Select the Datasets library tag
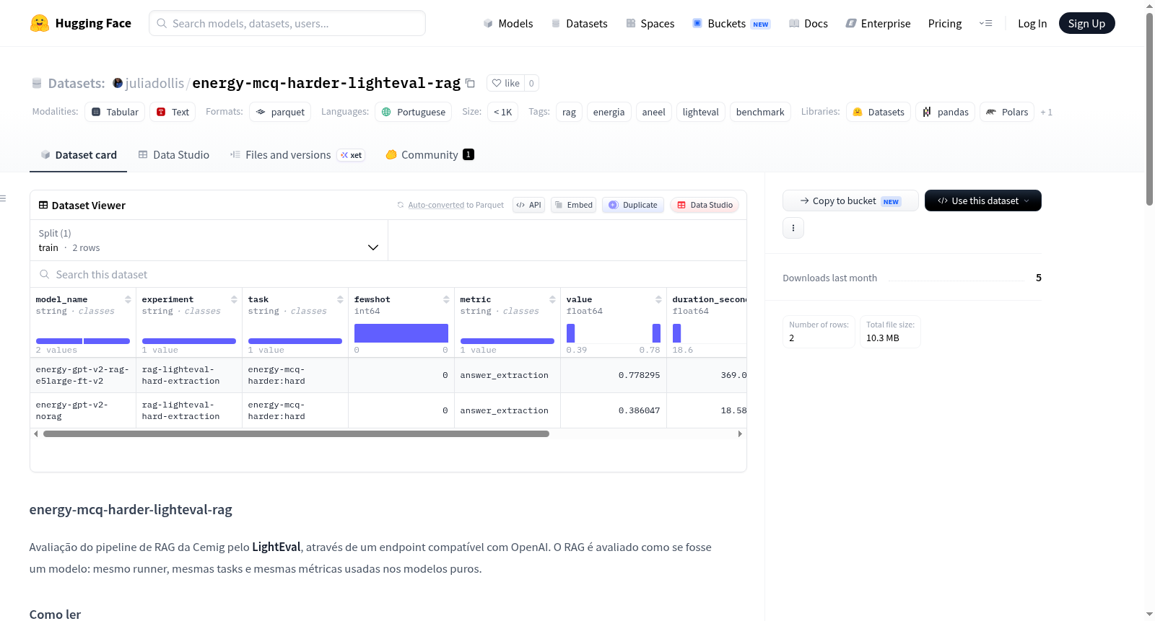1155x621 pixels. (879, 112)
